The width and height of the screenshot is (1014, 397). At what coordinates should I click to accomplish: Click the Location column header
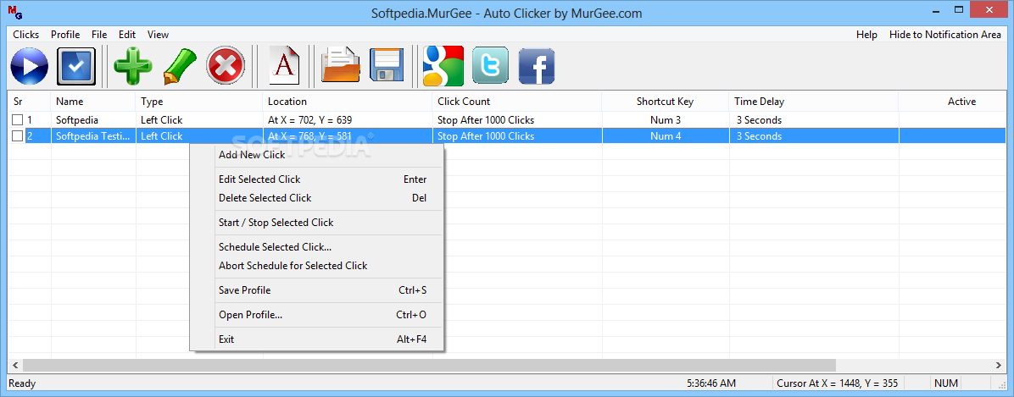(x=348, y=102)
